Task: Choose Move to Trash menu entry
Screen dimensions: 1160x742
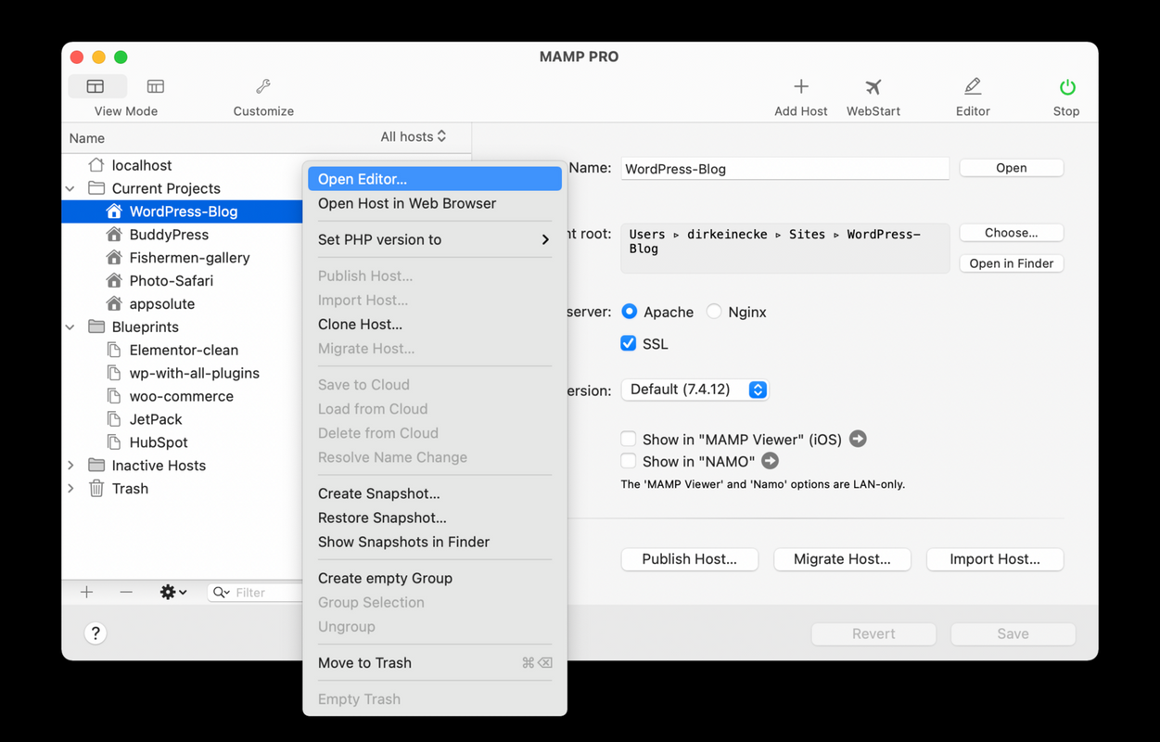Action: tap(435, 662)
